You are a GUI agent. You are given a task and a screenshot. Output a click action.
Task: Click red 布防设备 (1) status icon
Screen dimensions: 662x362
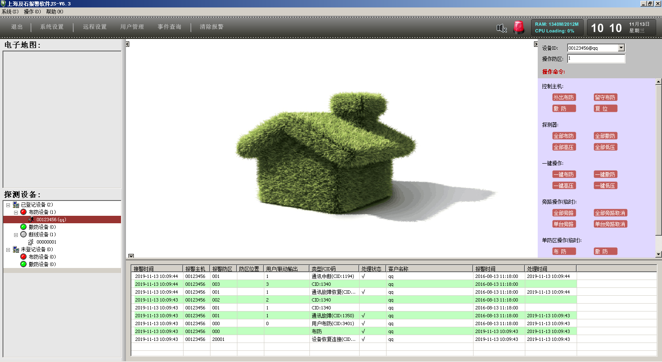tap(24, 212)
